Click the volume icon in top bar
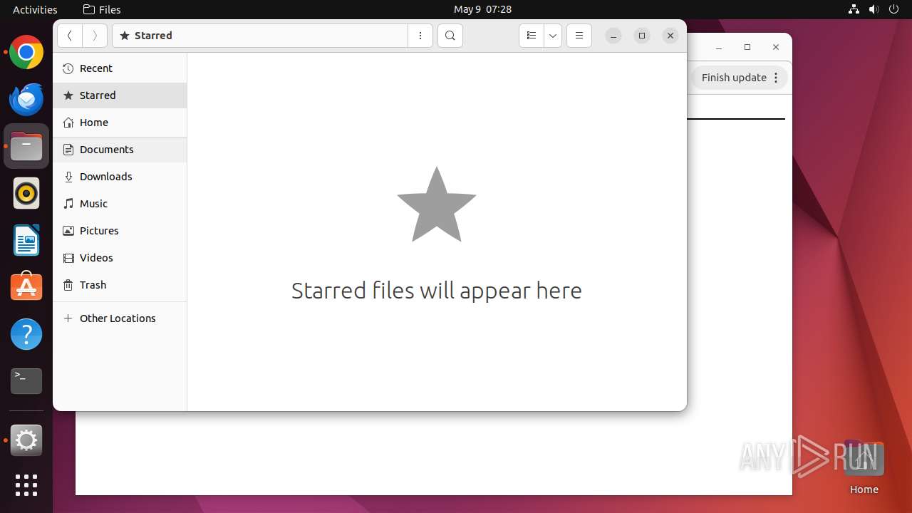The width and height of the screenshot is (912, 513). click(874, 9)
